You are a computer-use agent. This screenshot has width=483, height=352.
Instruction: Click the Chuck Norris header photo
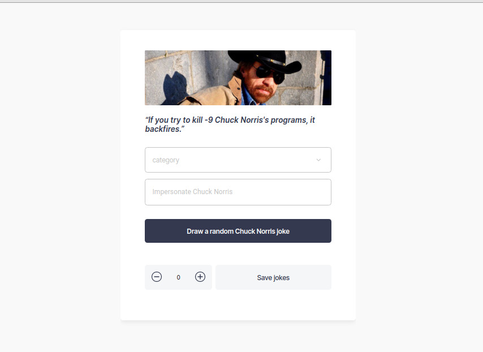tap(238, 78)
